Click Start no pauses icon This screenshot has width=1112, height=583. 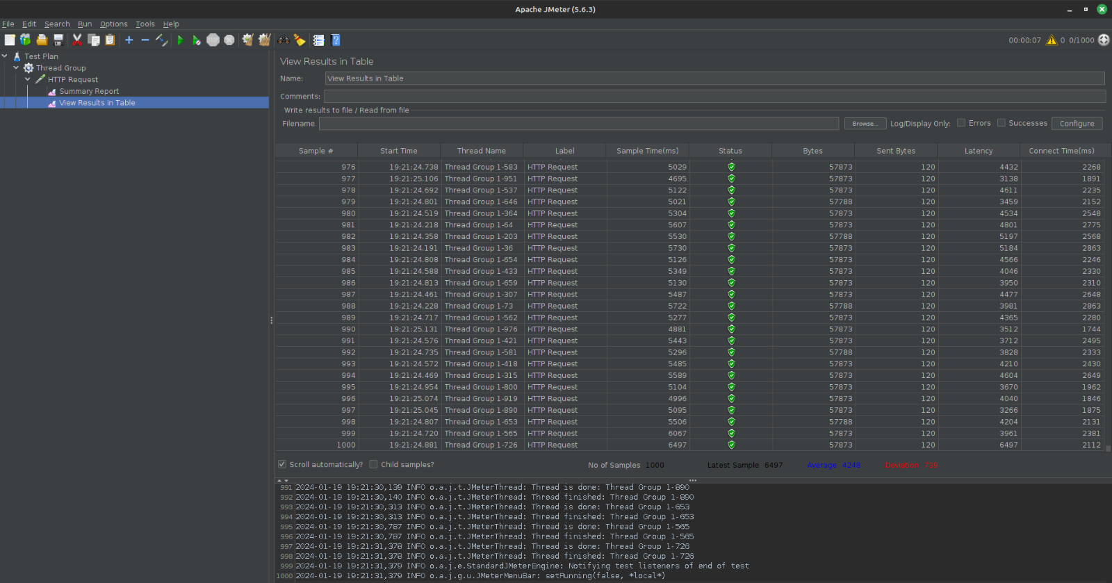196,40
